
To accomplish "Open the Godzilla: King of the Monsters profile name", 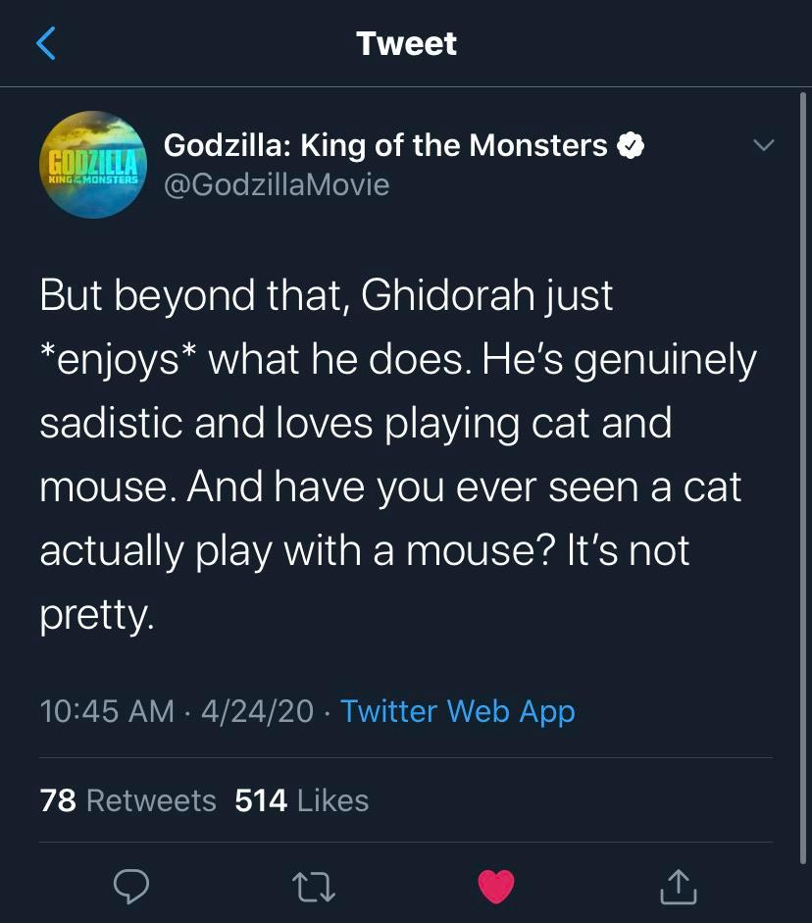I will (x=382, y=144).
